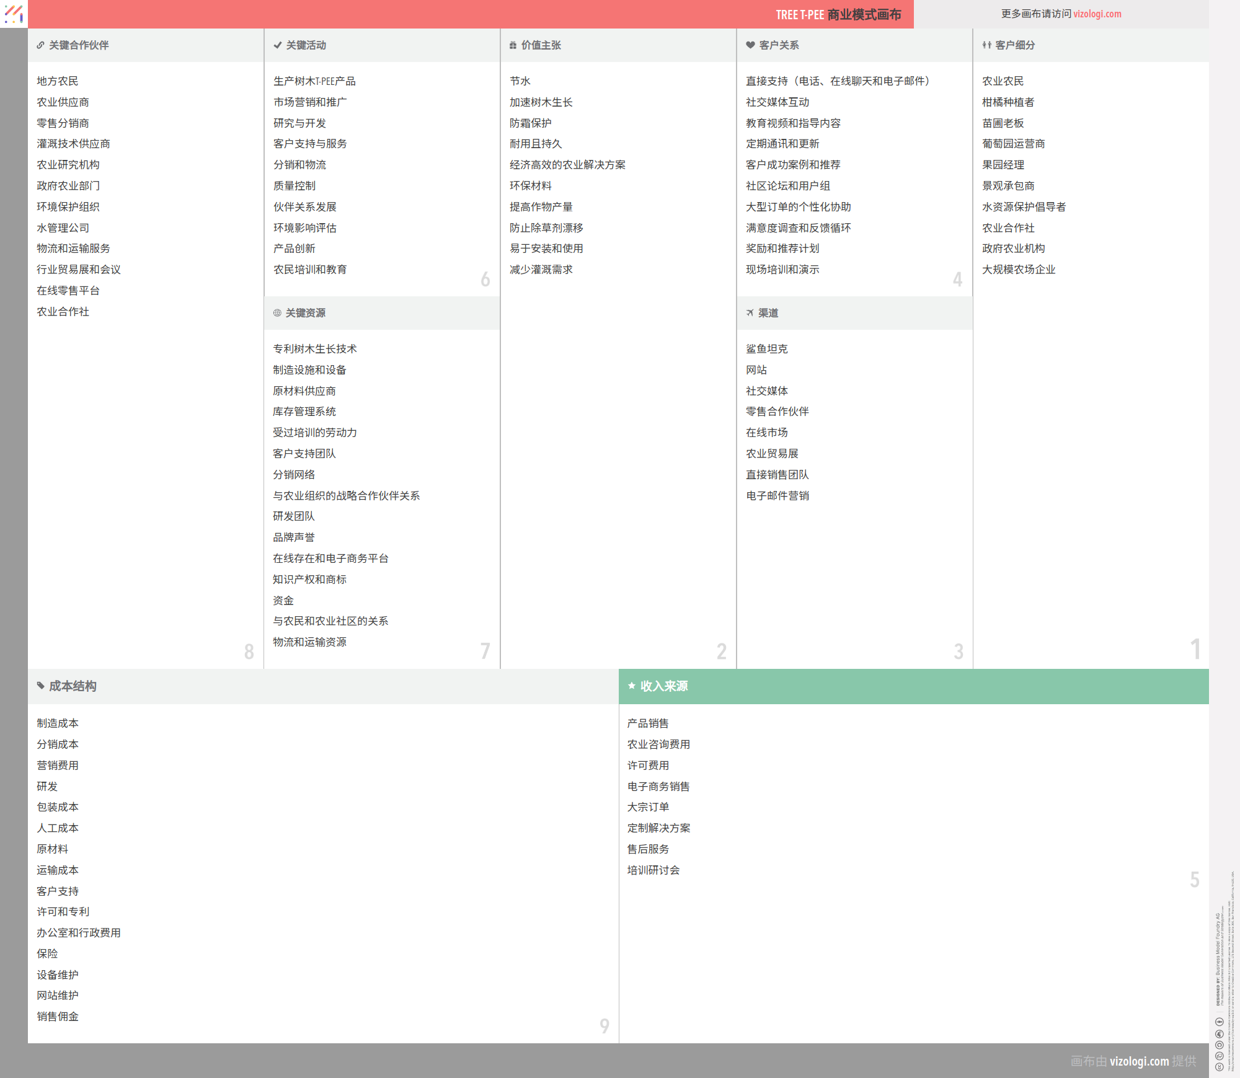This screenshot has height=1078, width=1240.
Task: Click the TREE T-PEE 商业模式画布 title
Action: (838, 15)
